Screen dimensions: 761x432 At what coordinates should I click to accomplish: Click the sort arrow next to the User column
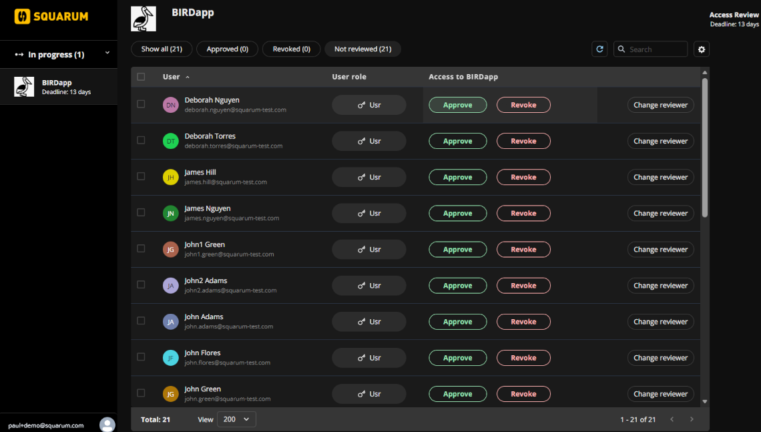click(188, 77)
